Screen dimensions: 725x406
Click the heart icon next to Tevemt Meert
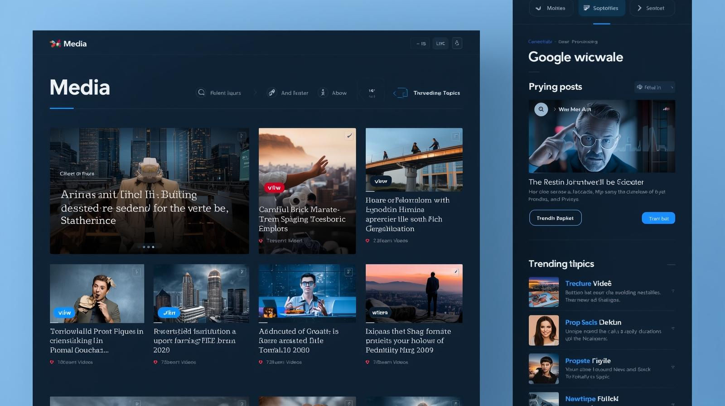[x=261, y=241]
